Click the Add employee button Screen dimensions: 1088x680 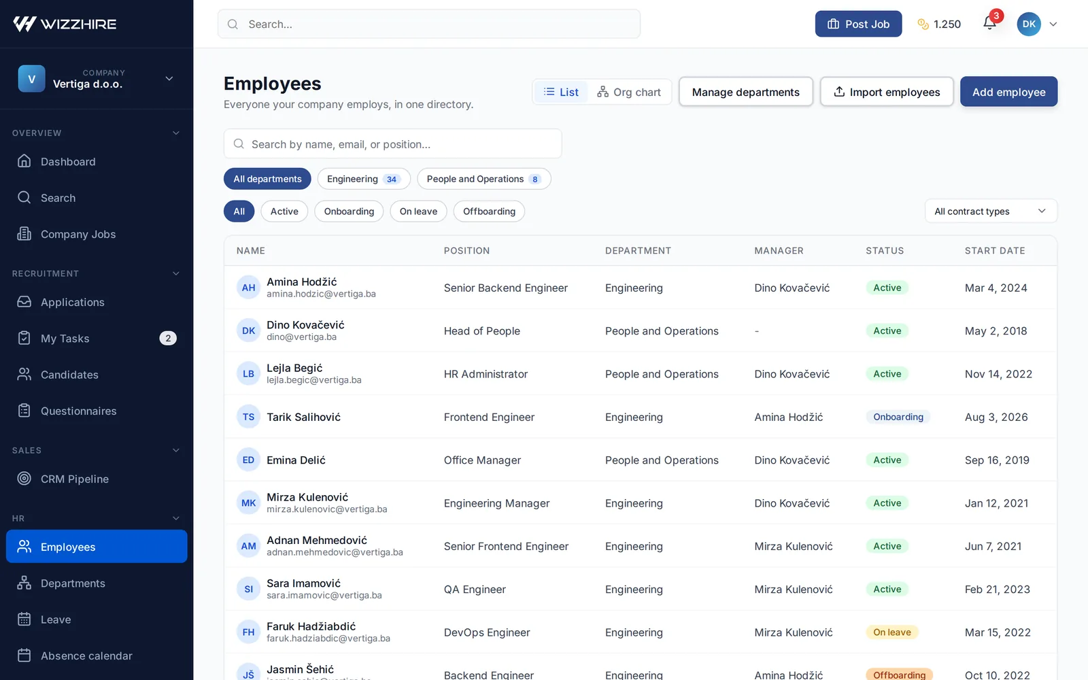point(1008,92)
